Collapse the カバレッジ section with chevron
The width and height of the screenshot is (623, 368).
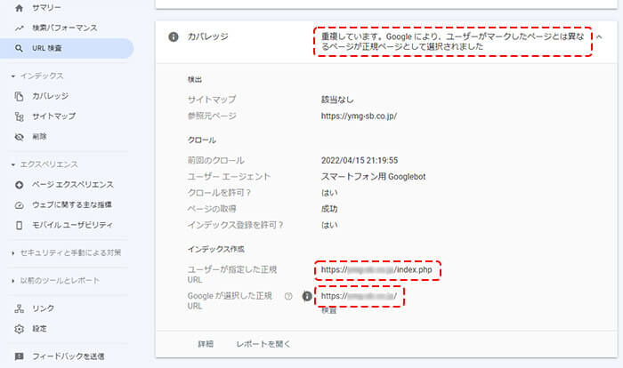(x=599, y=36)
